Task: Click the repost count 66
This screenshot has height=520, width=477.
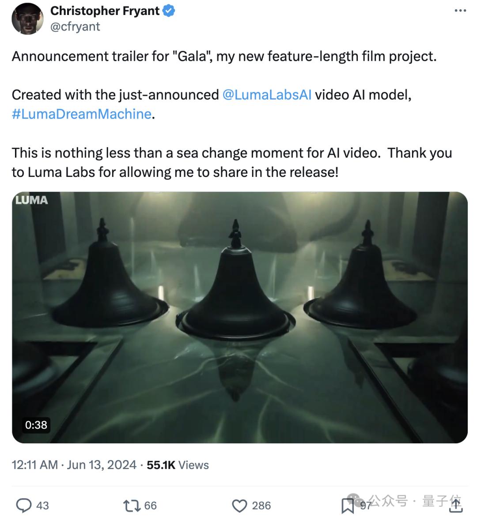Action: point(151,505)
